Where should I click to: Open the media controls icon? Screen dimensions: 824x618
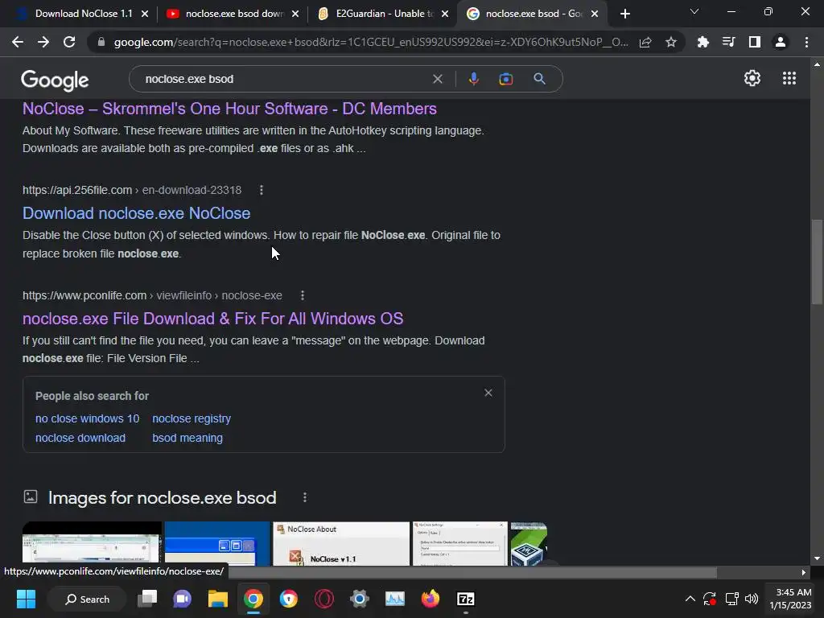click(728, 42)
